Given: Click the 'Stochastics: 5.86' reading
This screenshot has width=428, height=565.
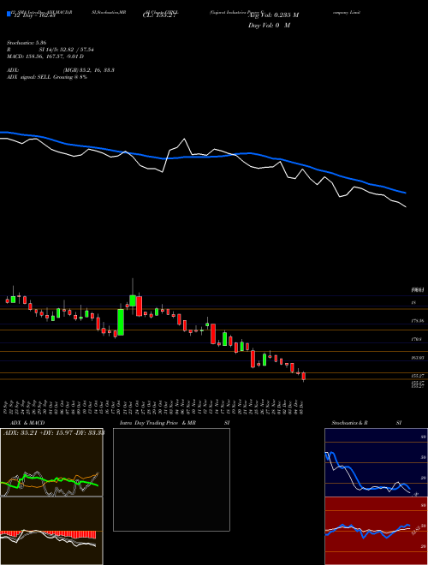Looking at the screenshot, I should (x=27, y=43).
